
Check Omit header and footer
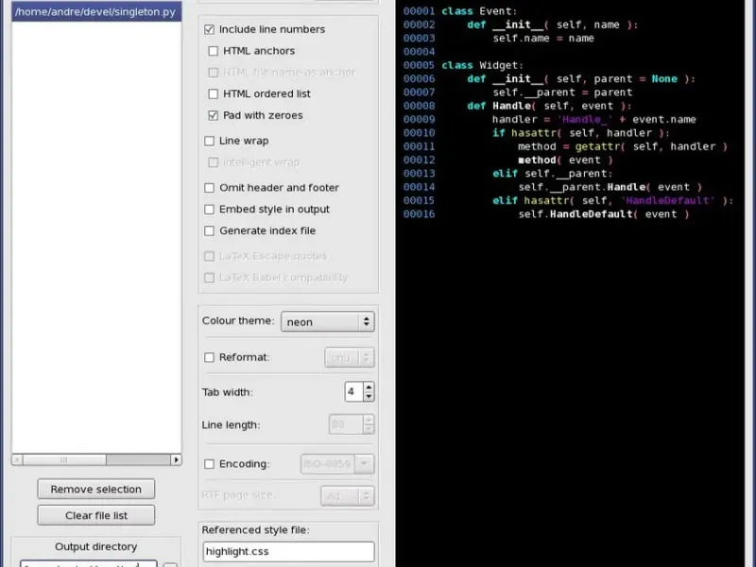pos(209,187)
